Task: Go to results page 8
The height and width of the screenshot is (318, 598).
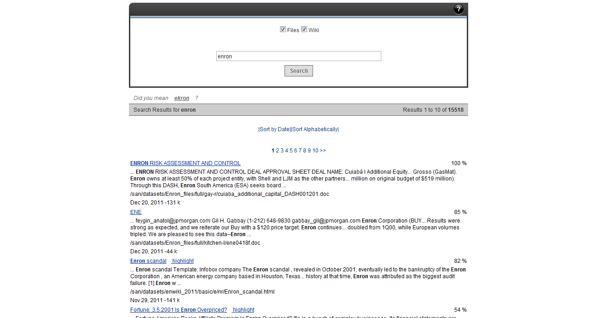Action: [x=305, y=151]
